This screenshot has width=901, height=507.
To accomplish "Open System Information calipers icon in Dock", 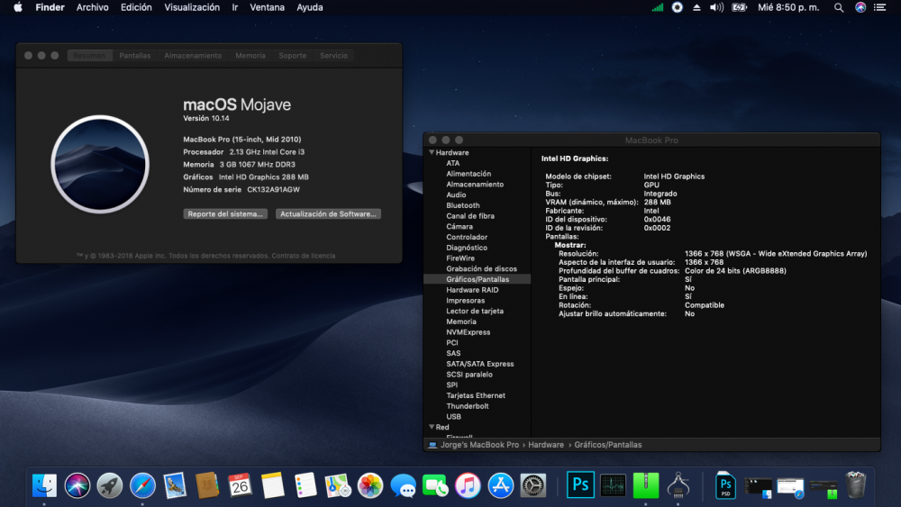I will 678,485.
